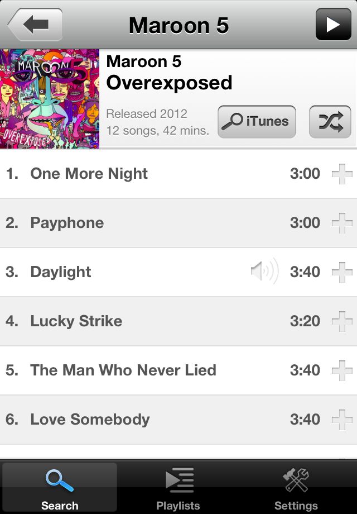Add Lucky Strike with plus icon
Viewport: 357px width, 514px height.
pos(342,321)
